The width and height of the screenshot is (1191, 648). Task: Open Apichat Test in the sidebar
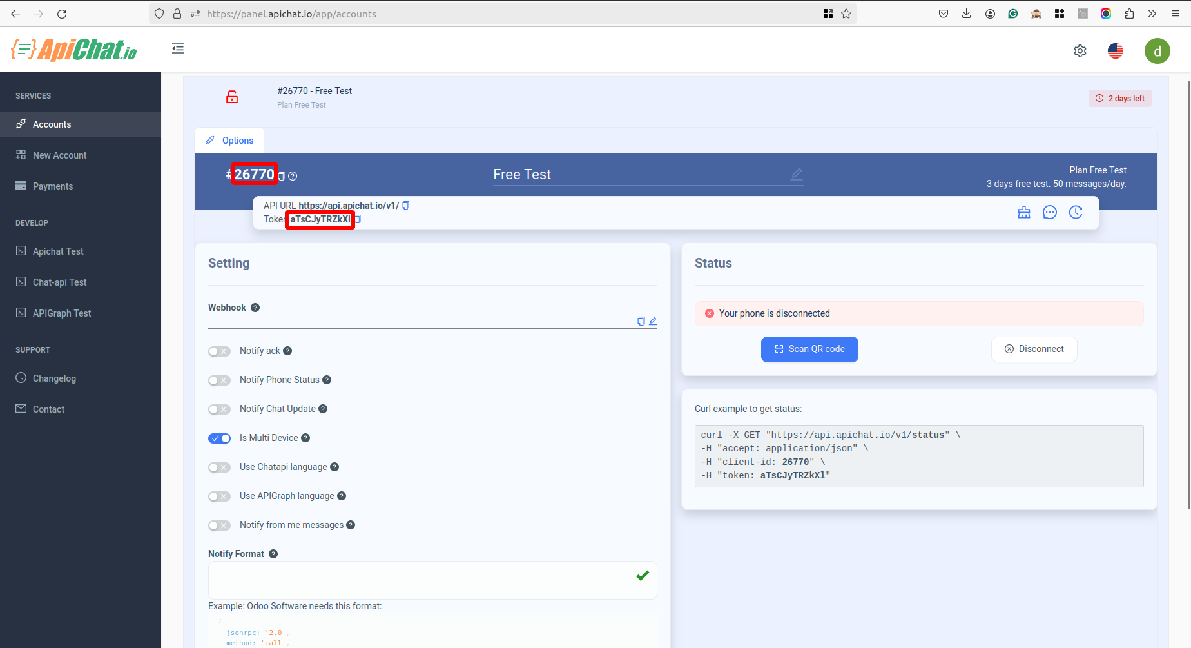(x=81, y=251)
